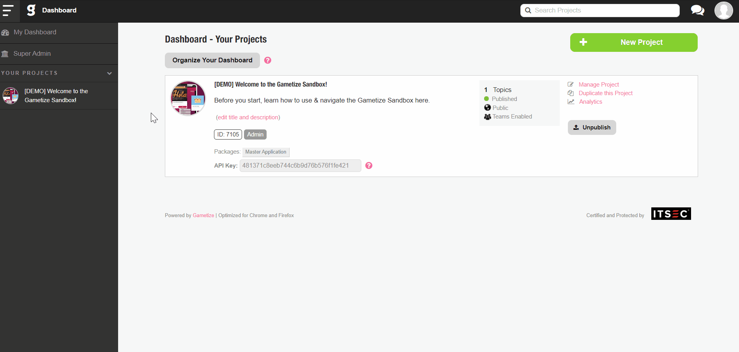Screen dimensions: 739x352
Task: Click the API Key text field
Action: coord(301,166)
